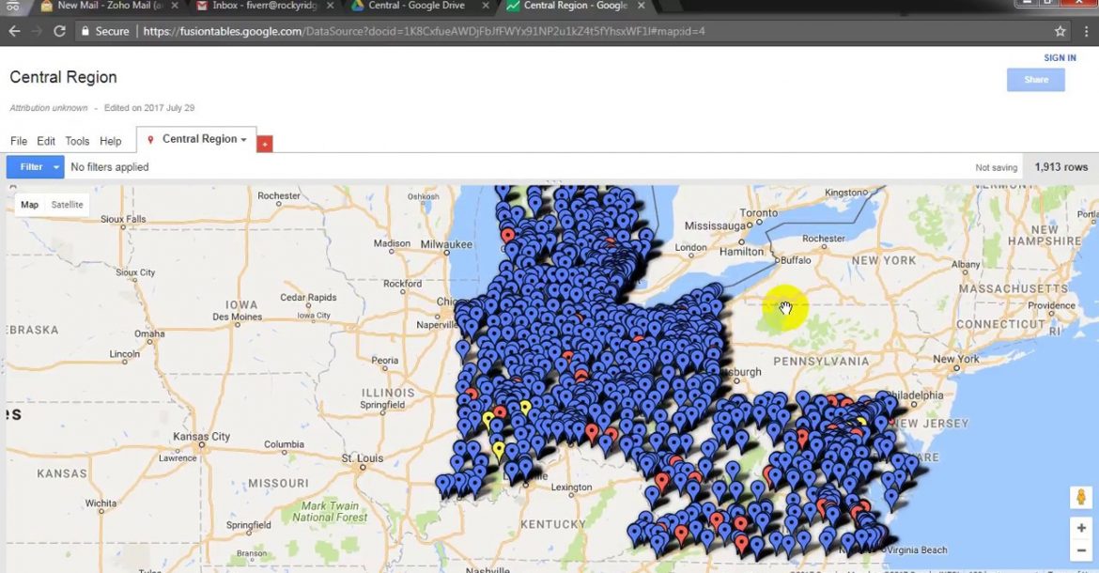The height and width of the screenshot is (573, 1099).
Task: Click the St. Louis label on map
Action: pyautogui.click(x=363, y=458)
